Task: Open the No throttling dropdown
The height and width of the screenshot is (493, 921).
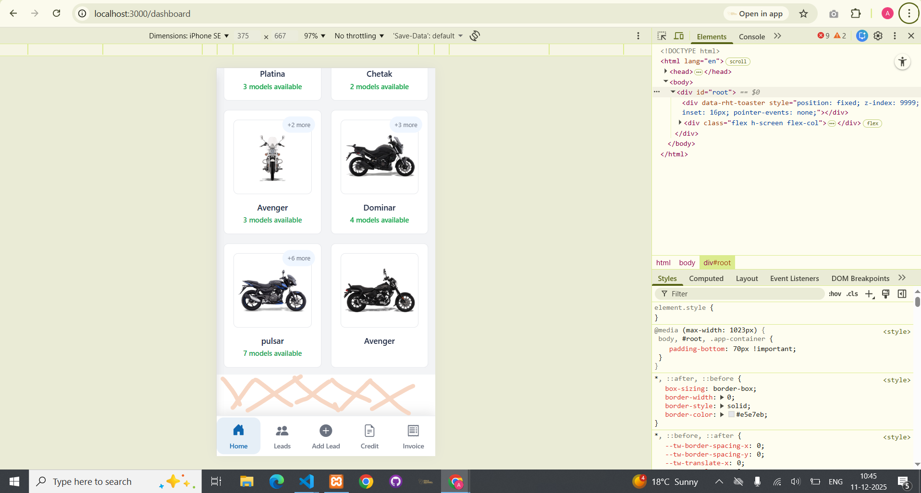Action: click(359, 36)
